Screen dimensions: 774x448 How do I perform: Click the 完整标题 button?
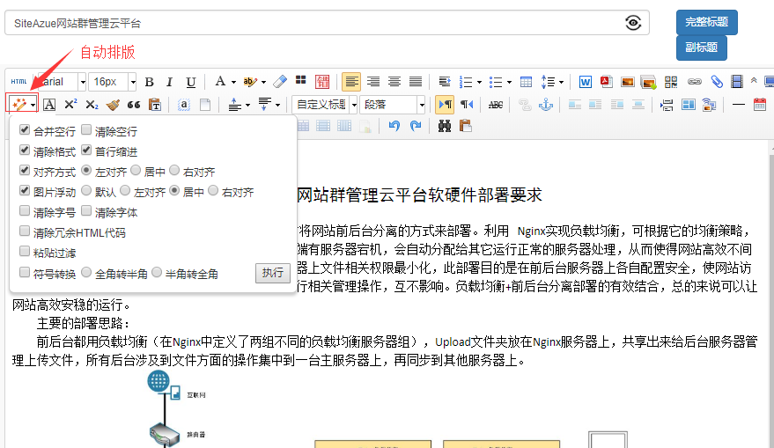coord(706,23)
